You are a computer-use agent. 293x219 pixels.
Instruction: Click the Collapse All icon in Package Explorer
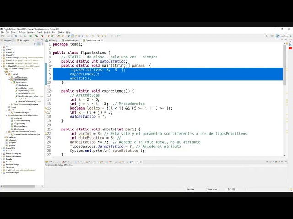point(35,44)
